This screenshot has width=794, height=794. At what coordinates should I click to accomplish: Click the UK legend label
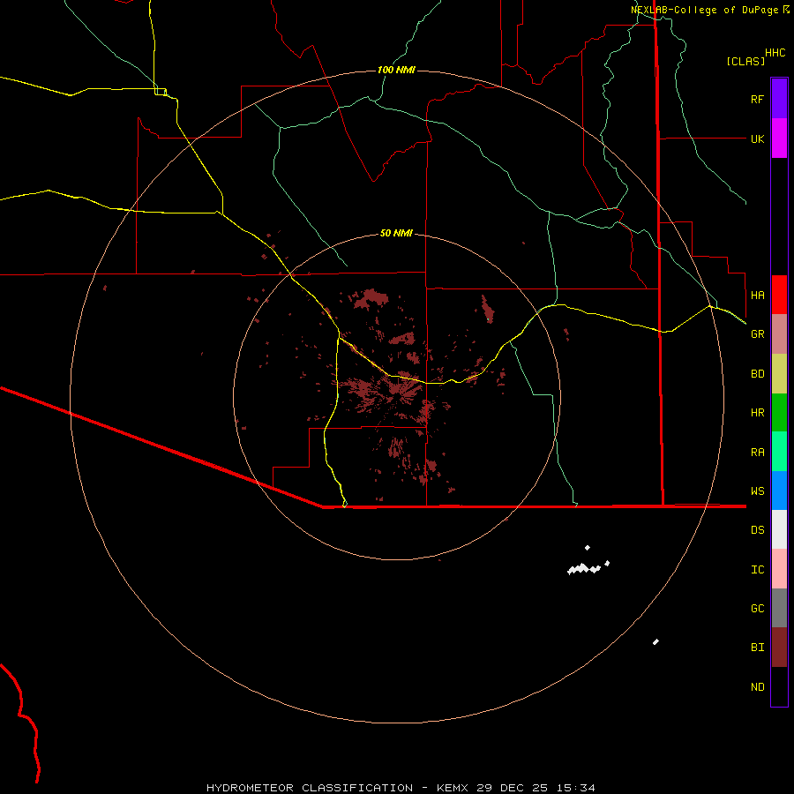757,139
